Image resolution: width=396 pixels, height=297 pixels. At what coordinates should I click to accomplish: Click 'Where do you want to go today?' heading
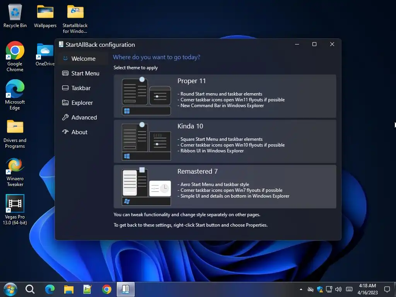tap(156, 57)
